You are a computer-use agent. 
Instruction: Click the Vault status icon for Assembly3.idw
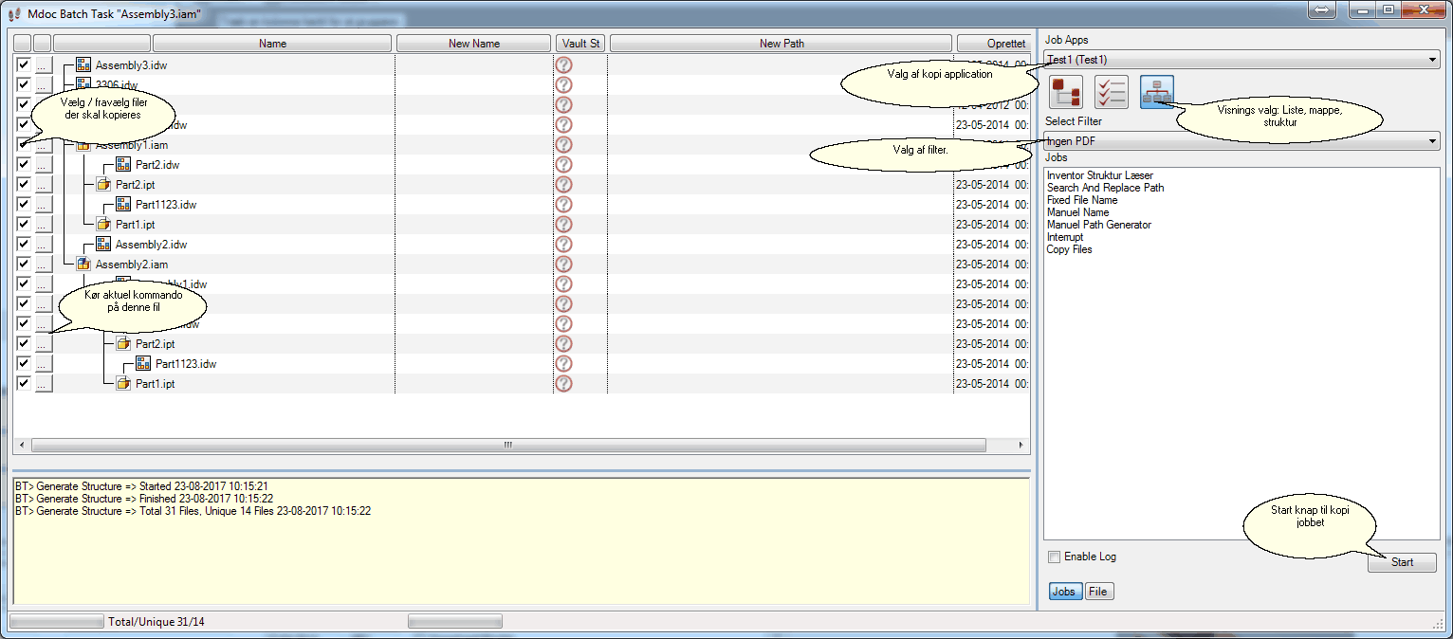point(564,65)
